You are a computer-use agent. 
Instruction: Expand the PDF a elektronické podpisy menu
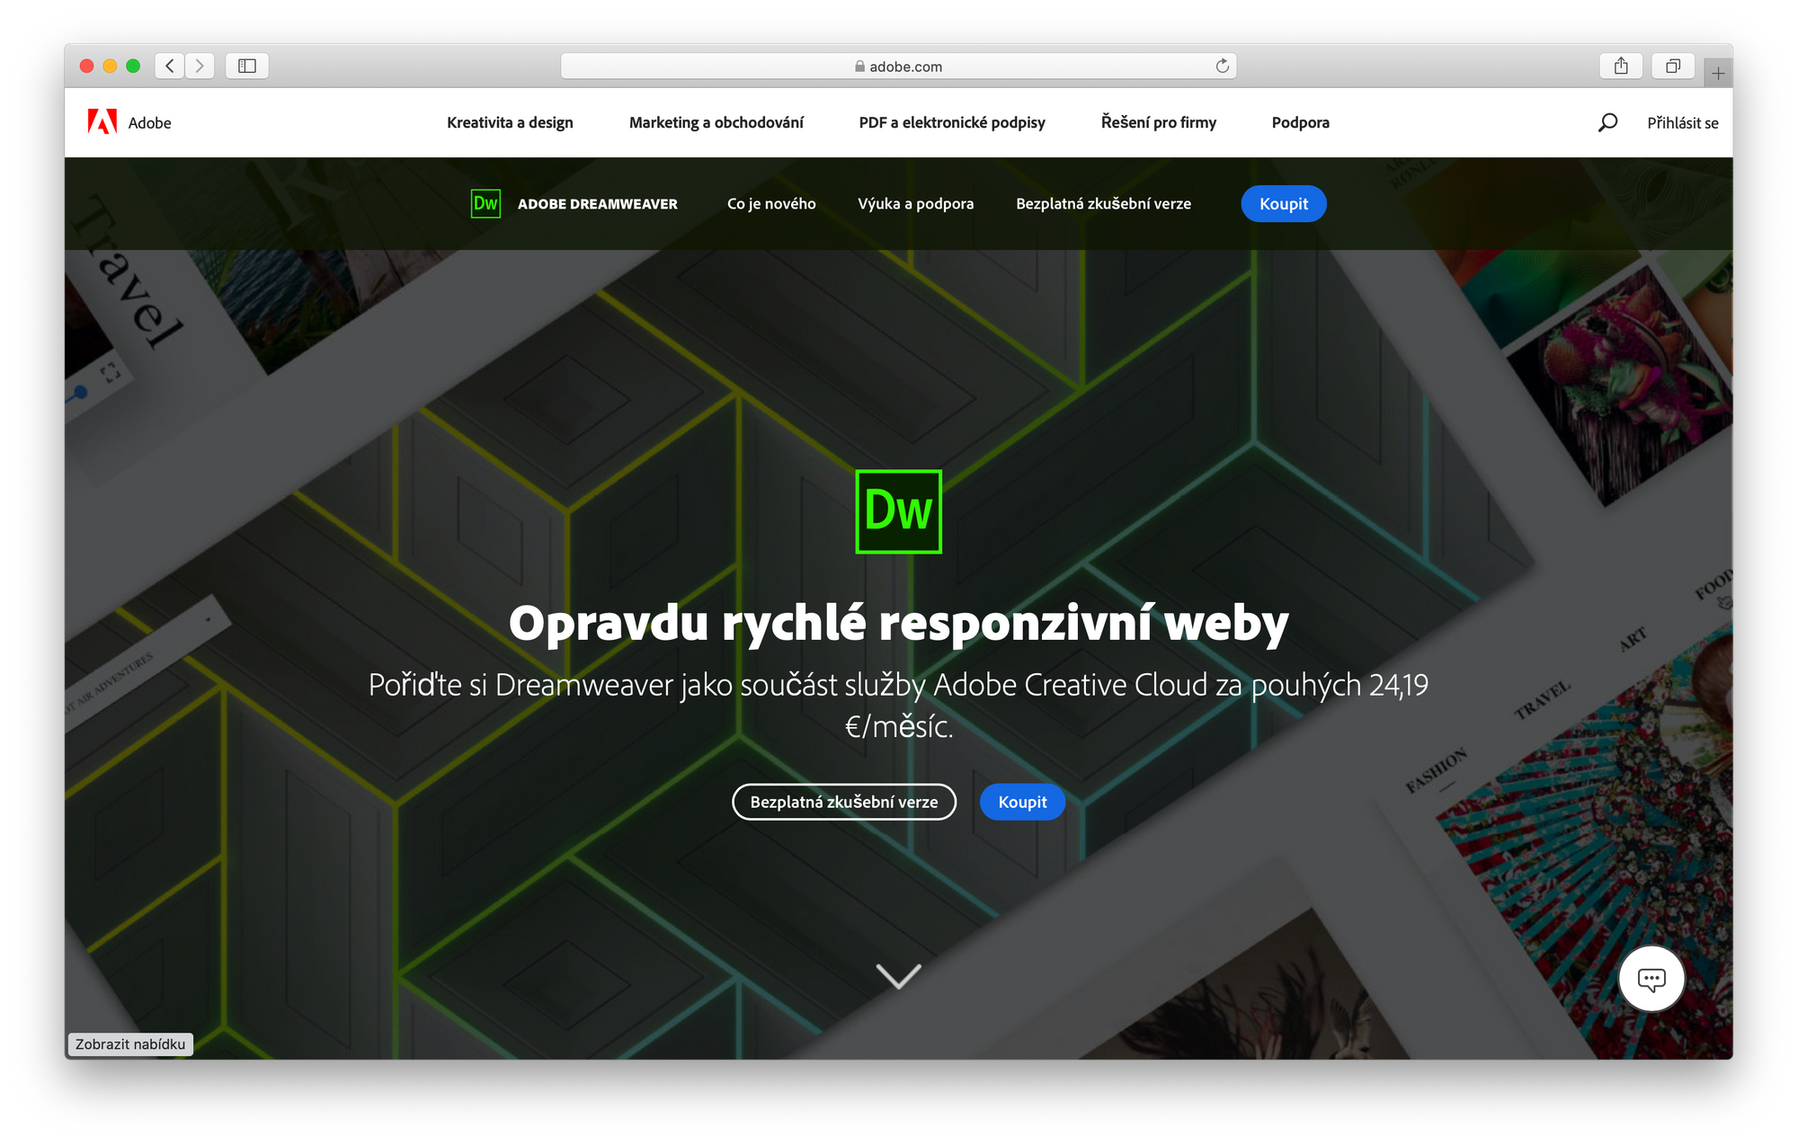951,122
